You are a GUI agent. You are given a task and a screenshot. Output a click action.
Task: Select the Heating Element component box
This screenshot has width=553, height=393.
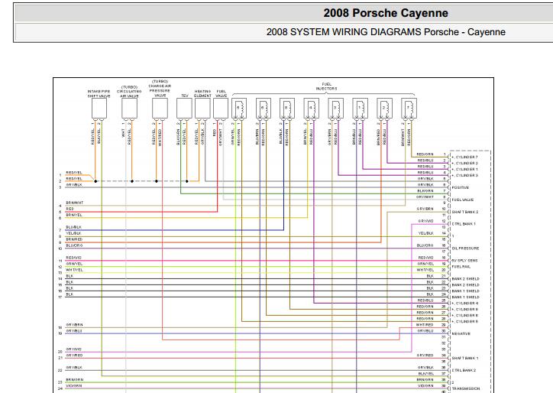click(202, 109)
